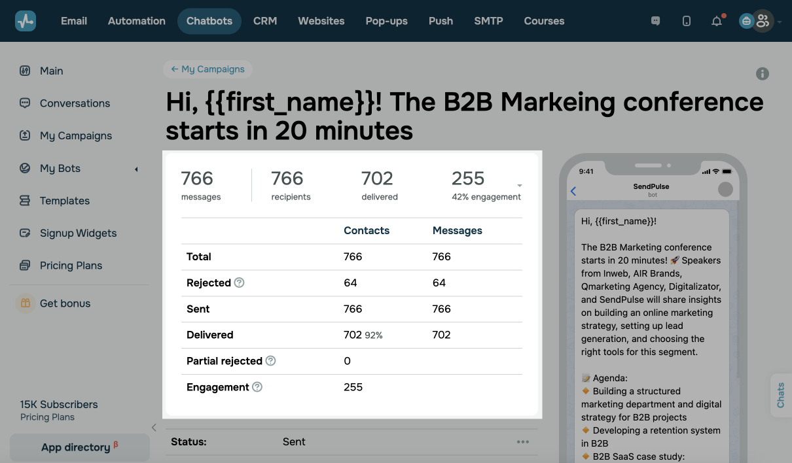
Task: Click the back arrow in phone preview
Action: [x=573, y=191]
